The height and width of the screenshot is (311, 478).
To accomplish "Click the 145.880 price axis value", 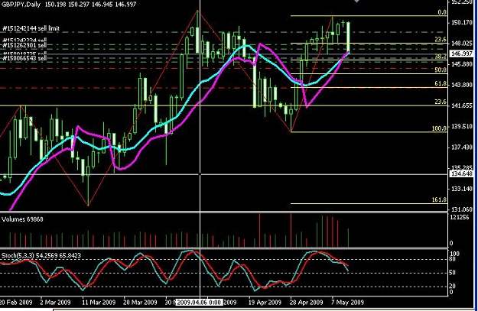I will click(x=461, y=64).
